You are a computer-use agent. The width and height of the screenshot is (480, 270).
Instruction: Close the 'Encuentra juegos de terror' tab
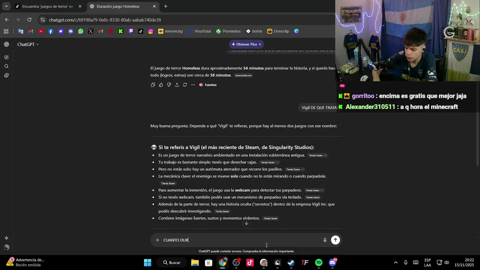(x=80, y=6)
